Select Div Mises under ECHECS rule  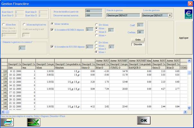click(x=96, y=25)
